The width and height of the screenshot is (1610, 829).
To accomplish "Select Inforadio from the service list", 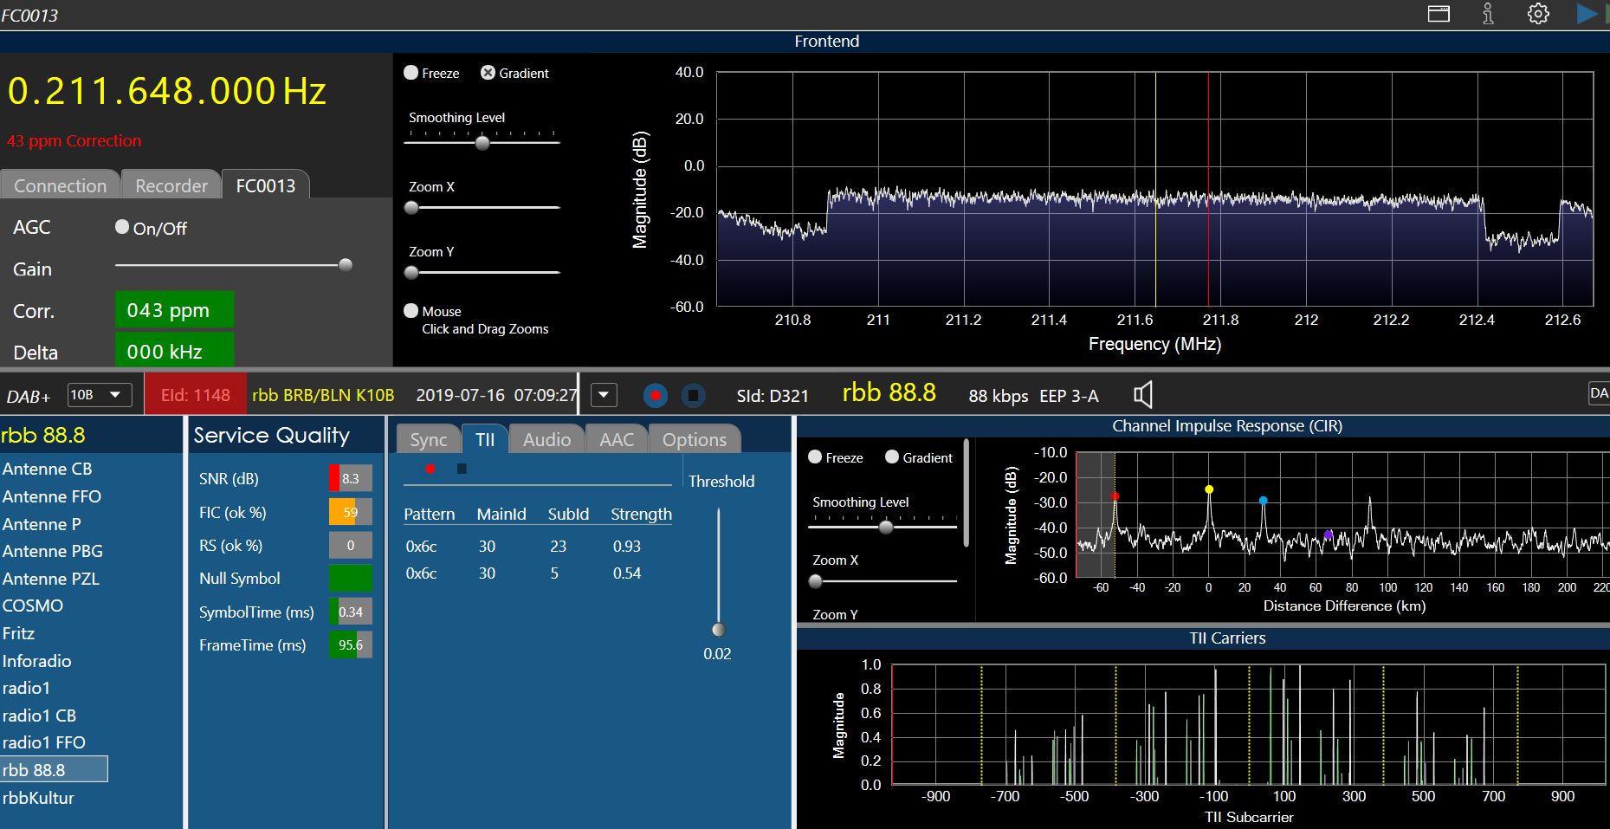I will click(37, 661).
